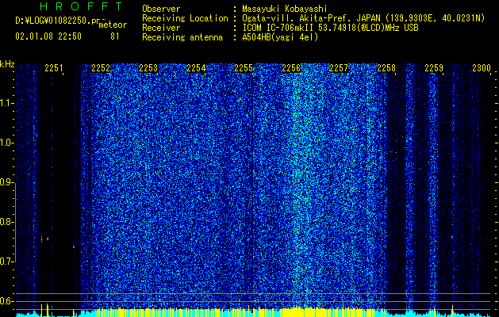Screen dimensions: 499x317
Task: Click the A504HB(yagi 4el) antenna text
Action: pos(280,37)
